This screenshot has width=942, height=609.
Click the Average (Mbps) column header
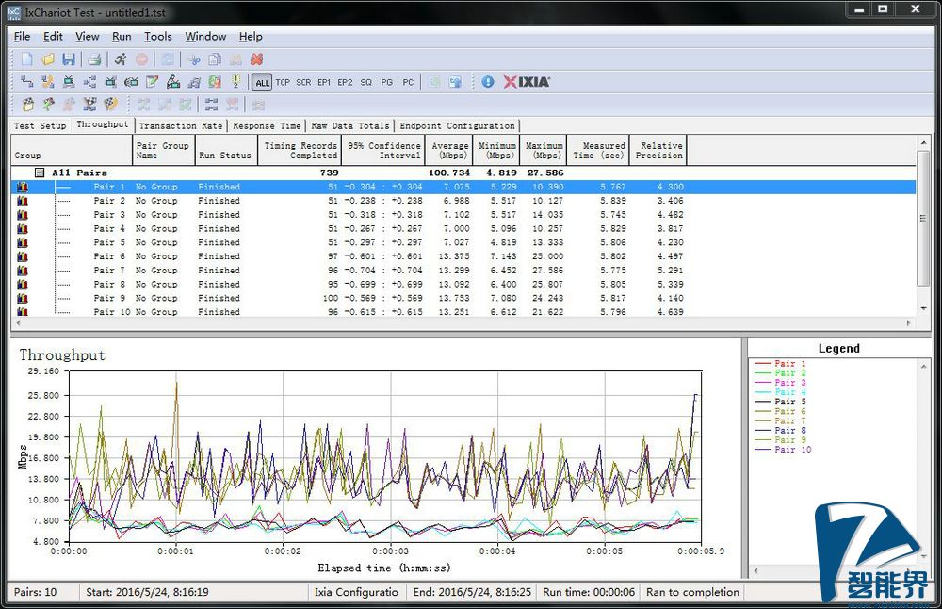[x=449, y=150]
